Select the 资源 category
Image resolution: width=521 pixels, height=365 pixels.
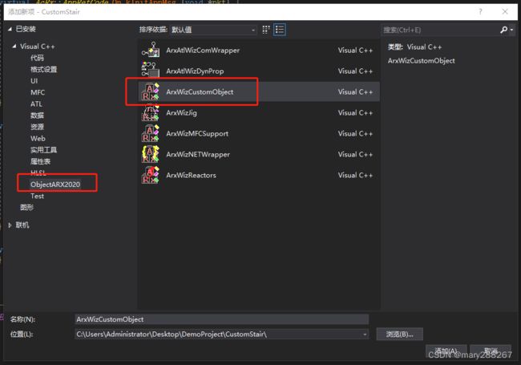(x=37, y=127)
